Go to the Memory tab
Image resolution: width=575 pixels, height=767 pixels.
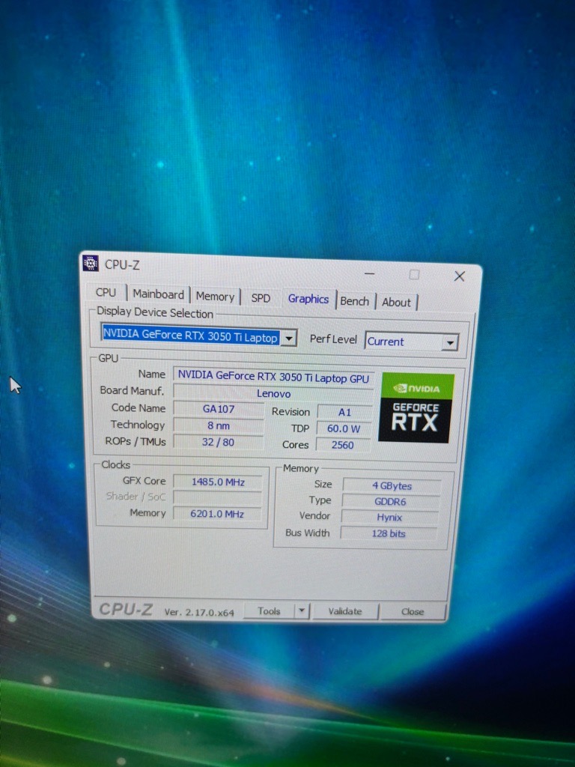click(x=215, y=297)
